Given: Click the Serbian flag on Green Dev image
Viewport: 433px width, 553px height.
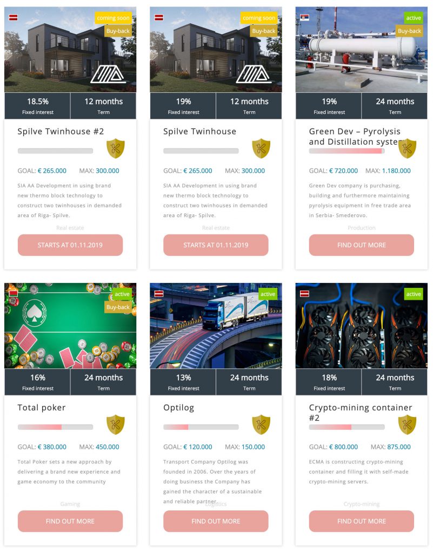Looking at the screenshot, I should (304, 17).
